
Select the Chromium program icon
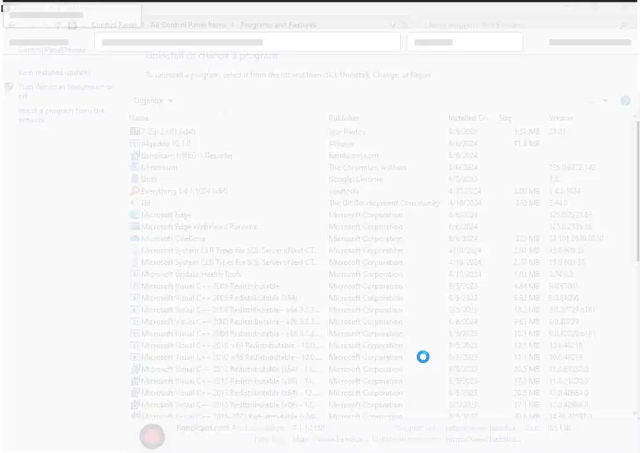[135, 167]
